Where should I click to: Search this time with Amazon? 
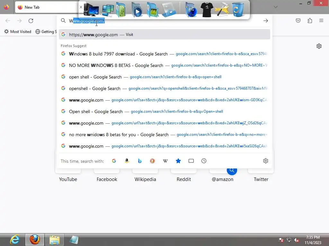127,161
